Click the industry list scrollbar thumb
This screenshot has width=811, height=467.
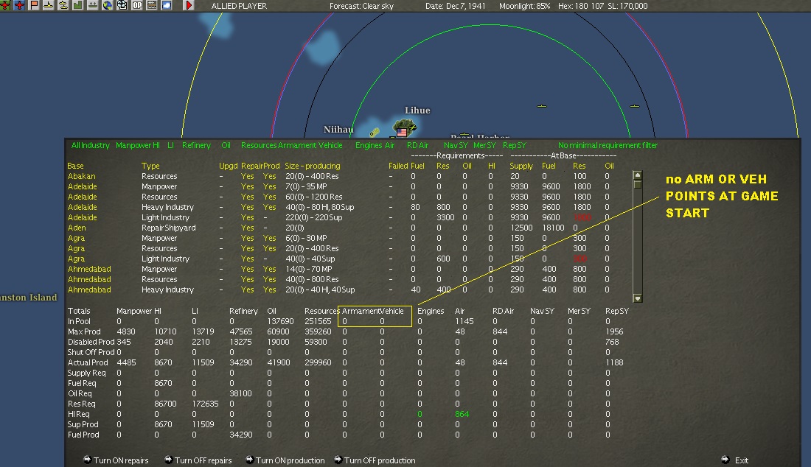pyautogui.click(x=637, y=184)
